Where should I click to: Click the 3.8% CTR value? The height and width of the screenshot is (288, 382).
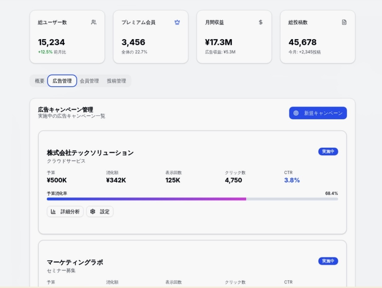[x=292, y=180]
